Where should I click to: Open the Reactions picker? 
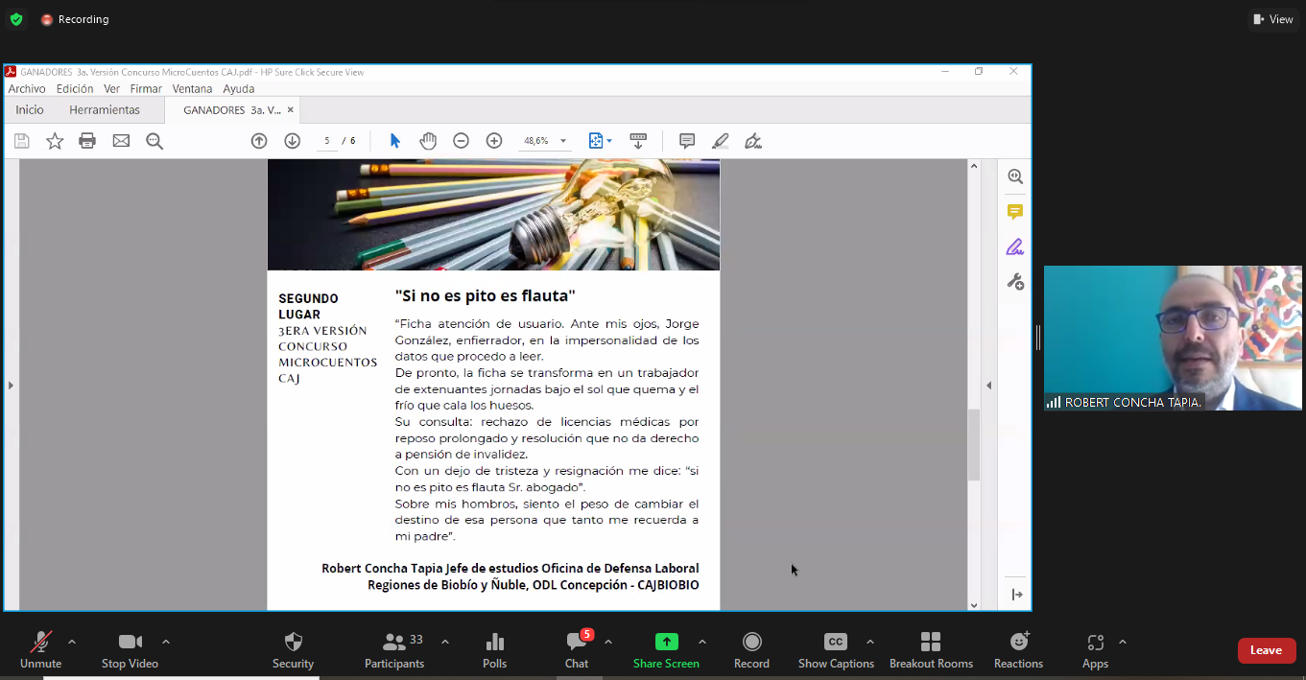[x=1018, y=650]
